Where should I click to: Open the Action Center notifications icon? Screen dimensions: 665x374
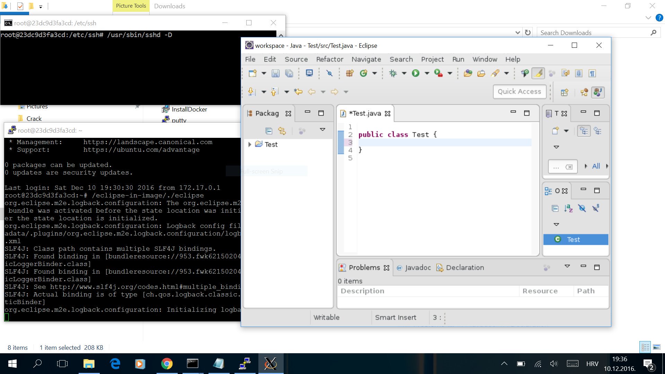pyautogui.click(x=648, y=364)
